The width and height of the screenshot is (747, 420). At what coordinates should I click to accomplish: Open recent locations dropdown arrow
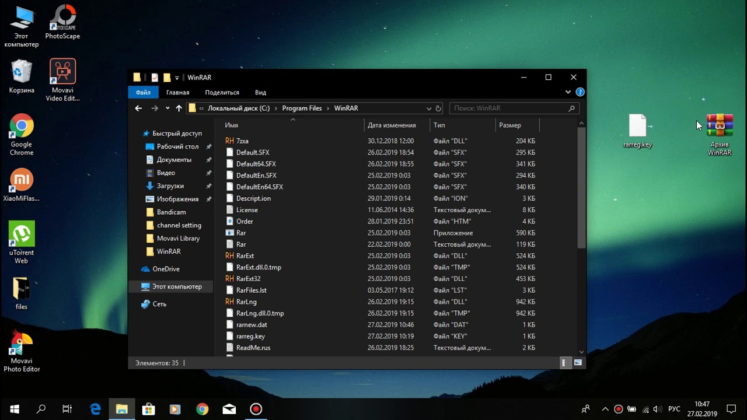coord(167,108)
